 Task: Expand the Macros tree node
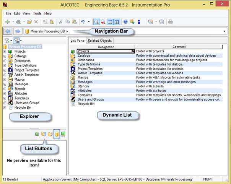tap(5, 80)
